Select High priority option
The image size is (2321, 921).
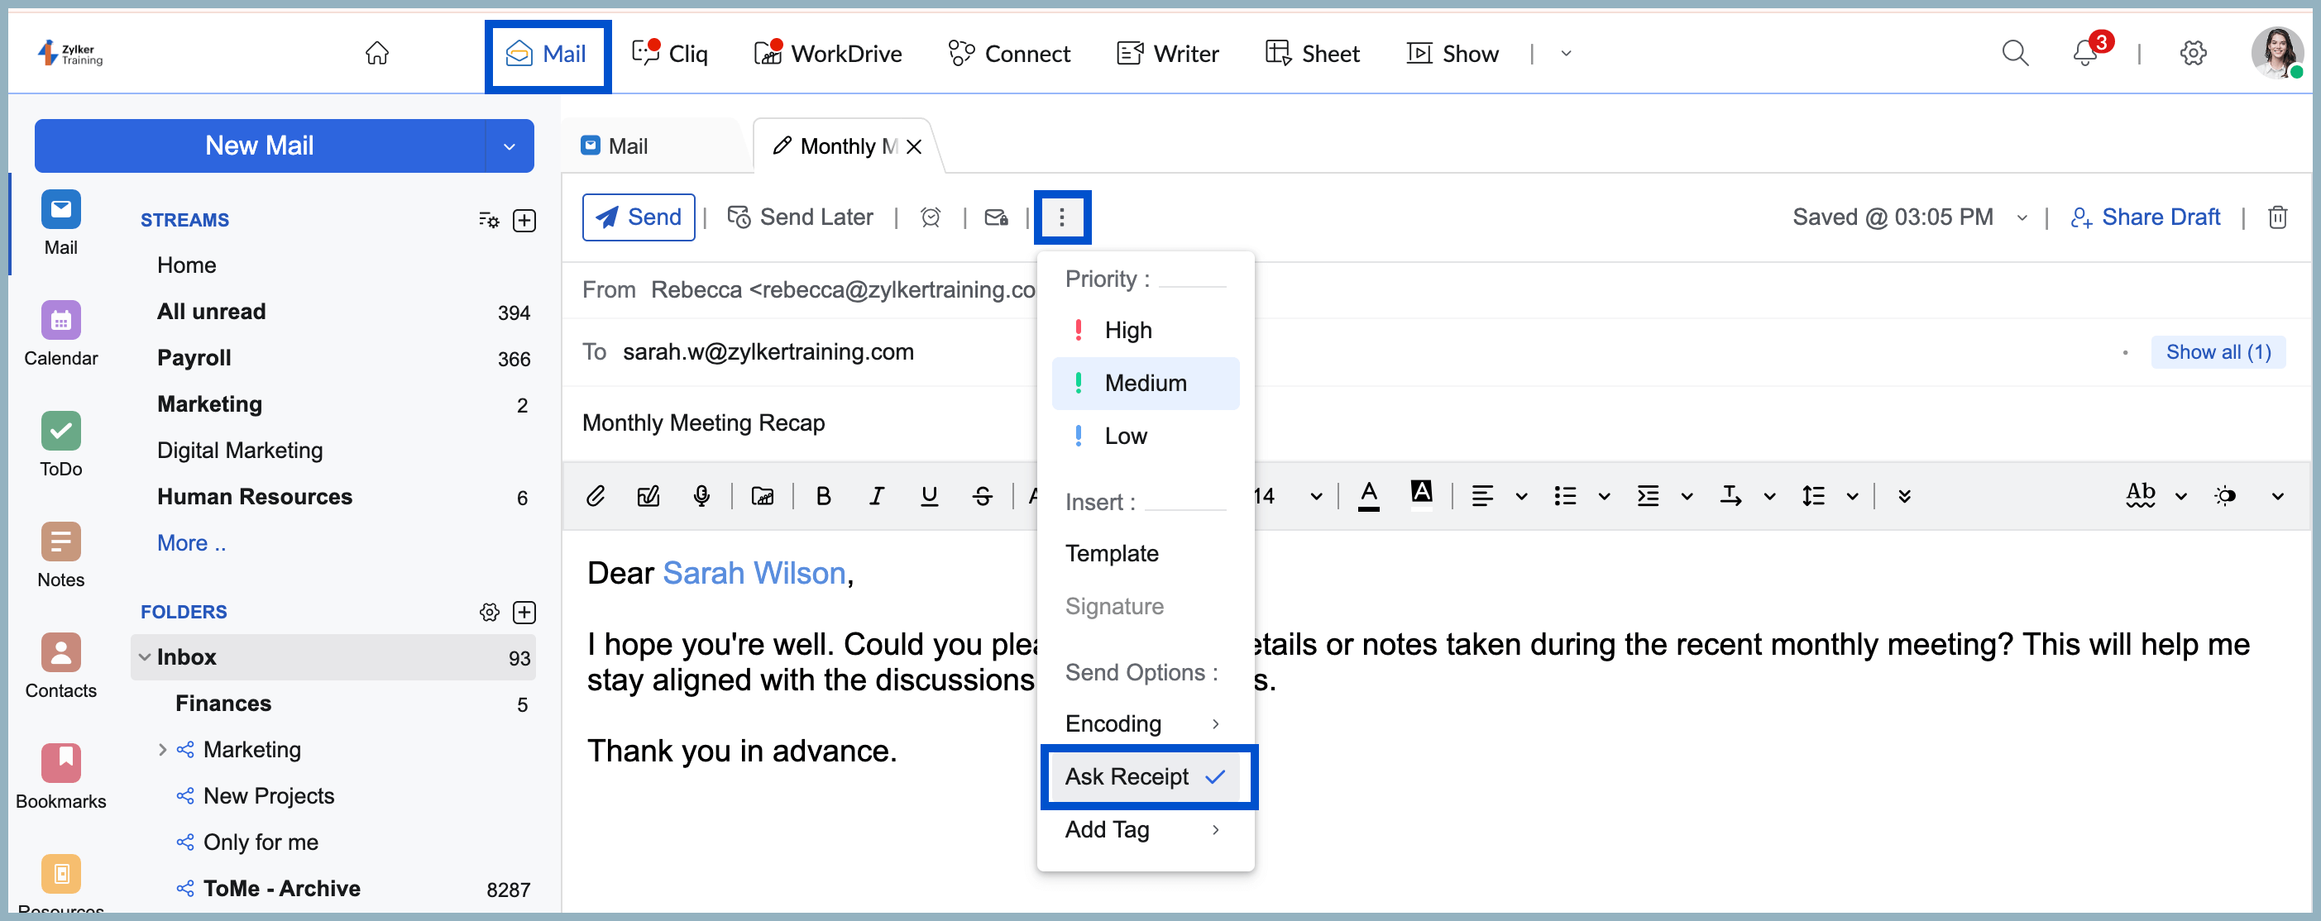point(1128,331)
